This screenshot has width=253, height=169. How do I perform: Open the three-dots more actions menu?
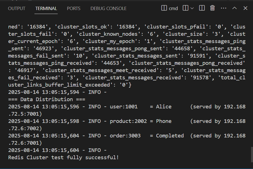pos(224,8)
